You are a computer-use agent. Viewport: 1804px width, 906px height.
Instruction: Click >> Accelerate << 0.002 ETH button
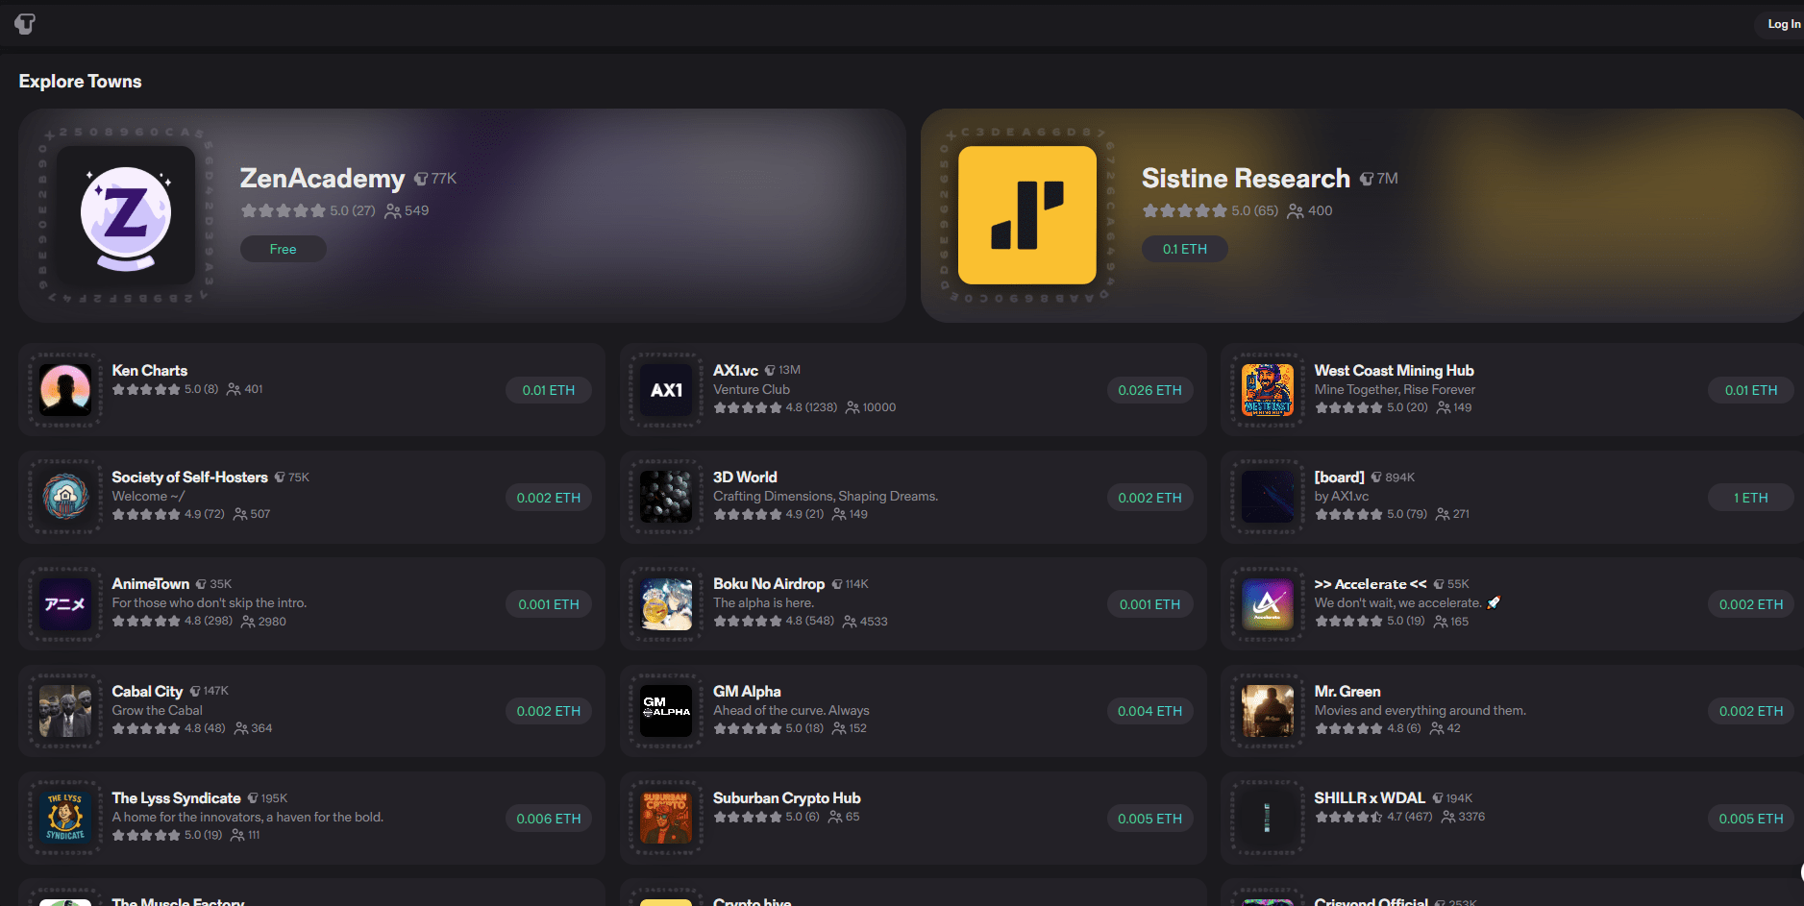point(1751,604)
